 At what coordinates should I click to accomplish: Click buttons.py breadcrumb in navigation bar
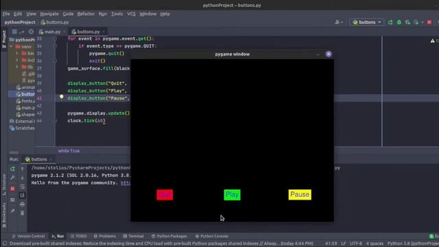tap(55, 22)
